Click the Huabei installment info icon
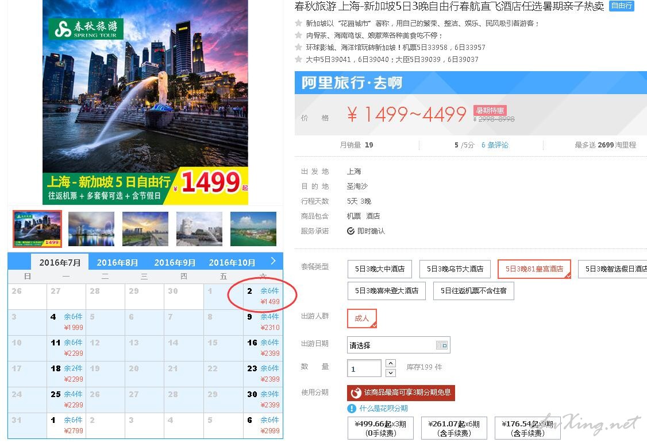The height and width of the screenshot is (443, 647). click(x=352, y=409)
